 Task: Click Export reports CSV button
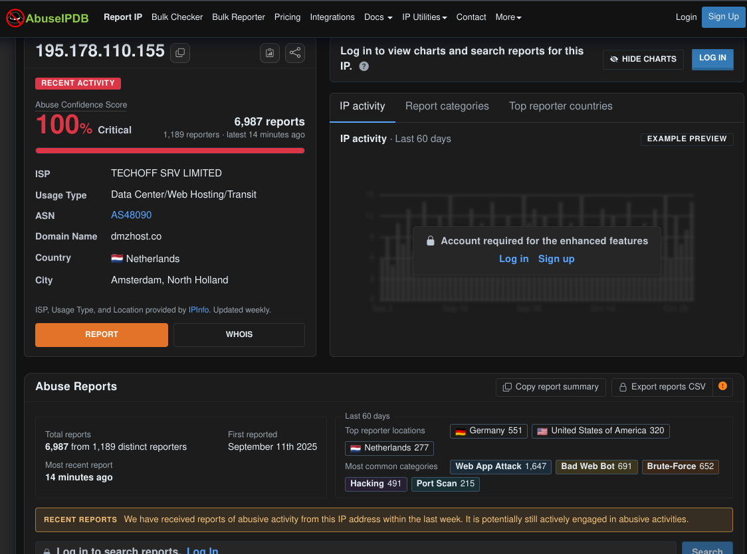click(x=662, y=387)
